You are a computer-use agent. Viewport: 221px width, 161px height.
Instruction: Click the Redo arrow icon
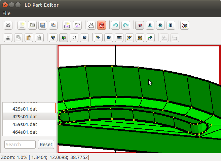click(x=125, y=25)
